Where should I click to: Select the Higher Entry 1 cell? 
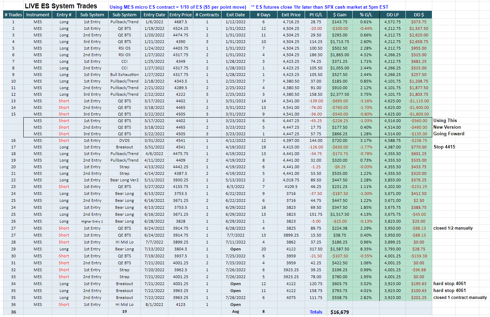(92, 221)
